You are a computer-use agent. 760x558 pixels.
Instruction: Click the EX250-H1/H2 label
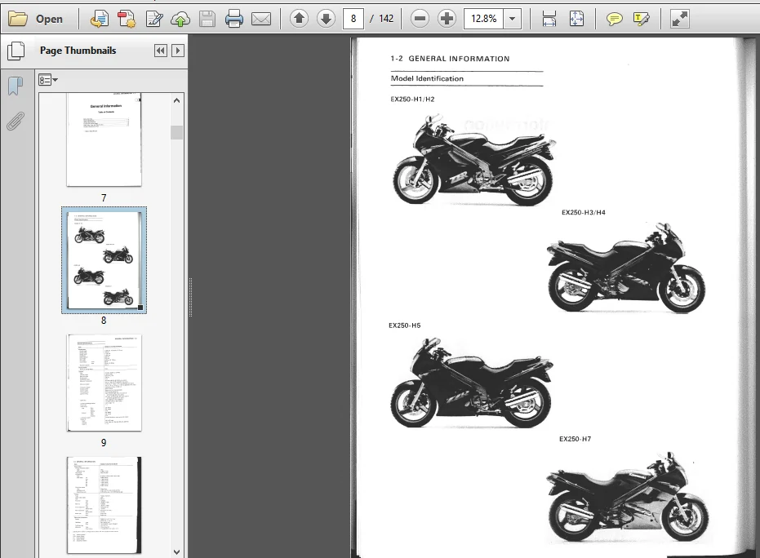pyautogui.click(x=412, y=100)
